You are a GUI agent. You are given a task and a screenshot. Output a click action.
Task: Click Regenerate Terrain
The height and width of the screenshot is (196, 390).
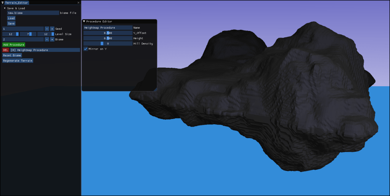18,61
